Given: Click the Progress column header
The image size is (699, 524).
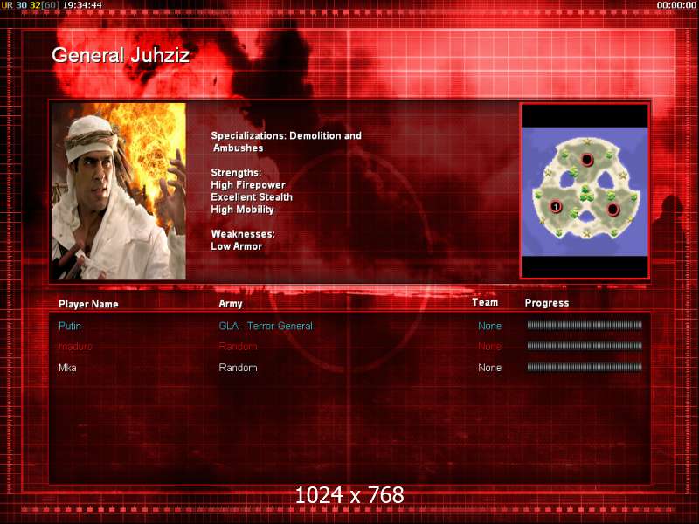Looking at the screenshot, I should tap(547, 303).
